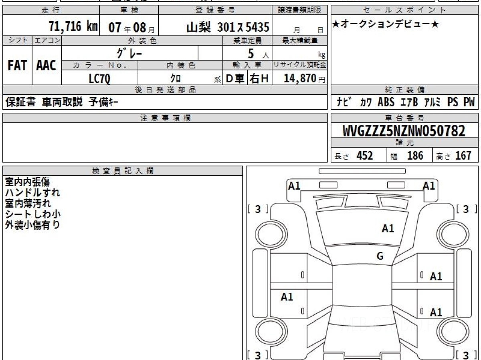Click the 内装色 header
This screenshot has width=481, height=360.
coord(180,65)
